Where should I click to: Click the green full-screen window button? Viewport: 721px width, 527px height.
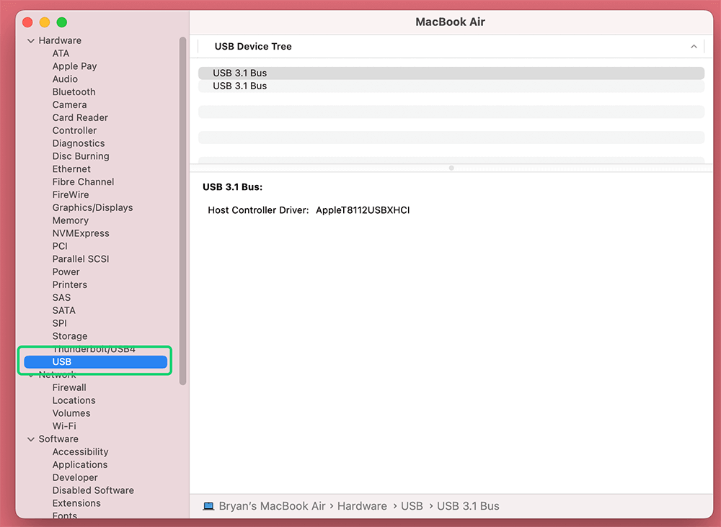coord(62,22)
